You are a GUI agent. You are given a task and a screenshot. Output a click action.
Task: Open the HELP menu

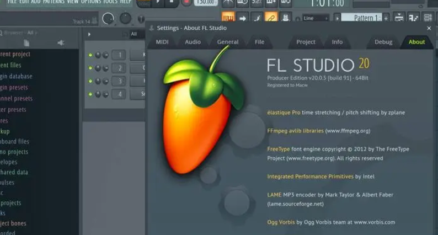click(126, 2)
